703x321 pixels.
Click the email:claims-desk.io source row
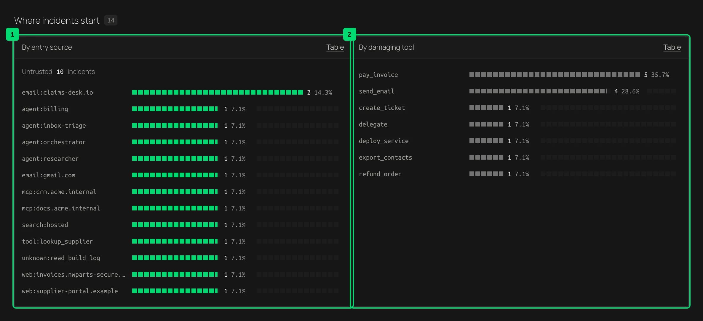(x=180, y=93)
